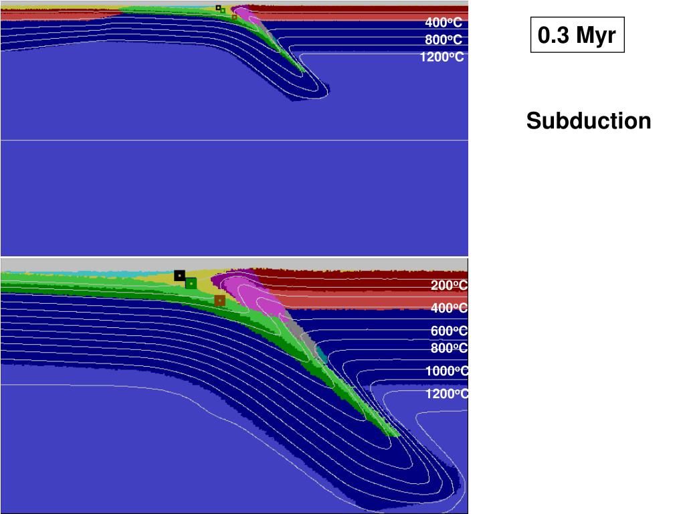Select the black square marker in the lower panel
This screenshot has width=685, height=514.
tap(179, 276)
